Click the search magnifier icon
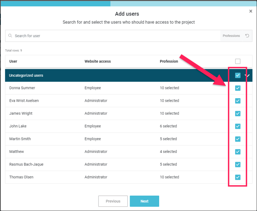 pyautogui.click(x=10, y=36)
